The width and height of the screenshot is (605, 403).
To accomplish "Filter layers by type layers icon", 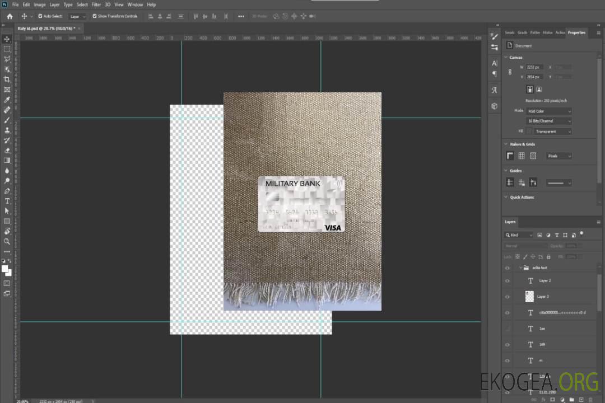I will coord(557,235).
